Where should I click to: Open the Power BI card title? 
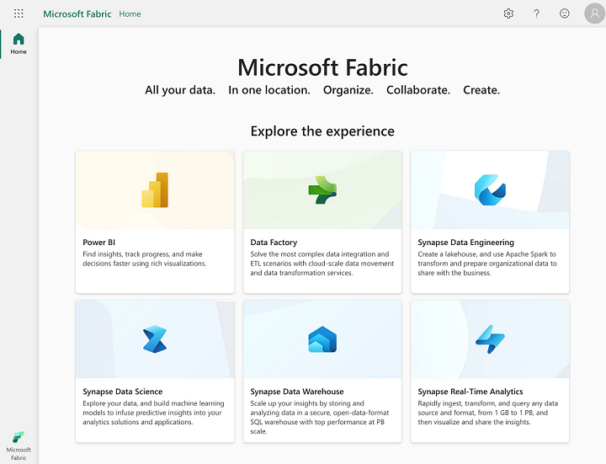[99, 243]
